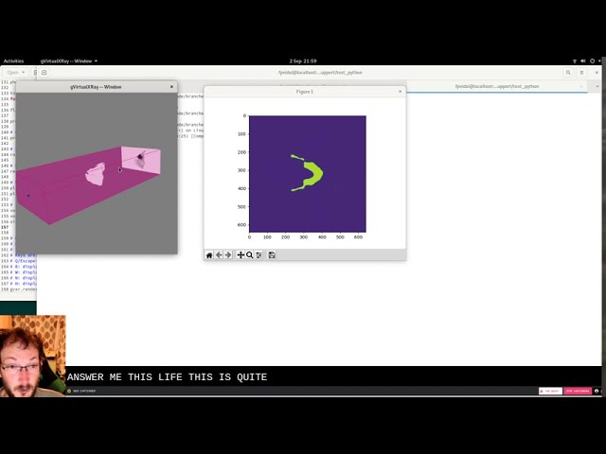Add a new terminal tab with plus icon
This screenshot has width=606, height=454.
(45, 73)
